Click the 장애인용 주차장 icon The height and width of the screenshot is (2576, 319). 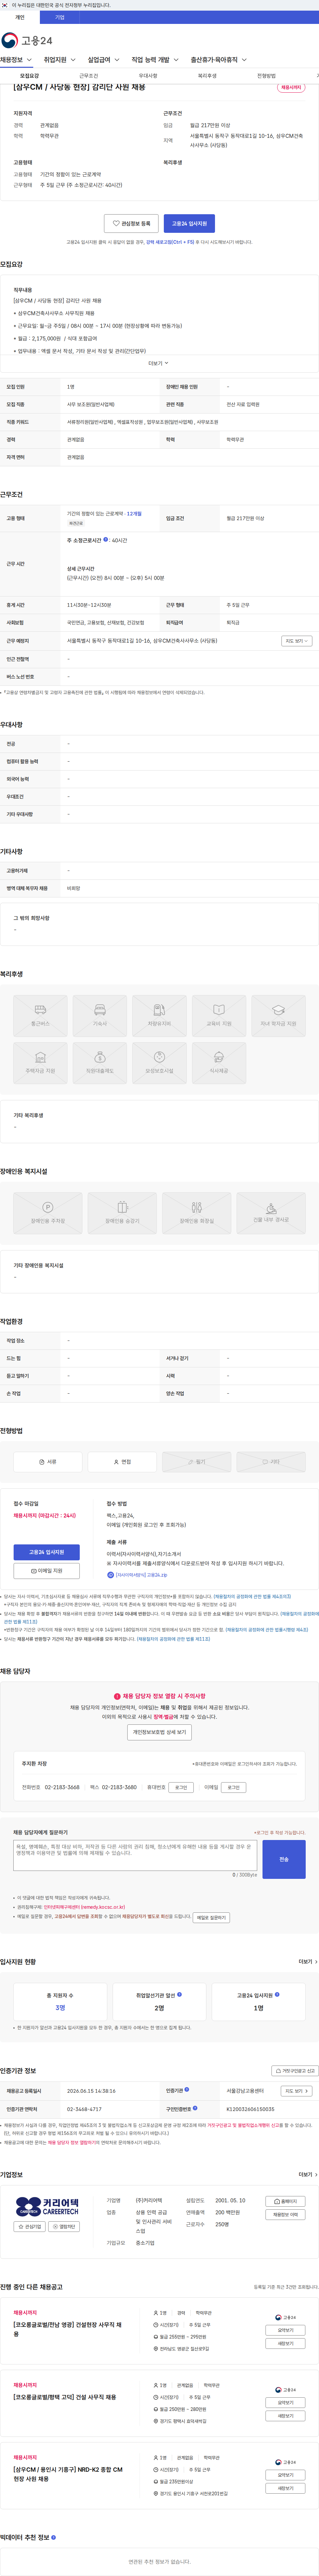click(x=48, y=1213)
